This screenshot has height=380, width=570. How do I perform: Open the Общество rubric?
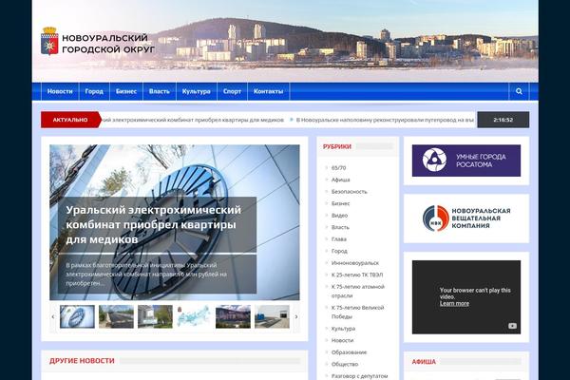click(x=345, y=365)
